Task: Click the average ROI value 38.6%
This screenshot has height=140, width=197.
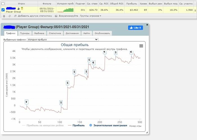Action: (104, 10)
